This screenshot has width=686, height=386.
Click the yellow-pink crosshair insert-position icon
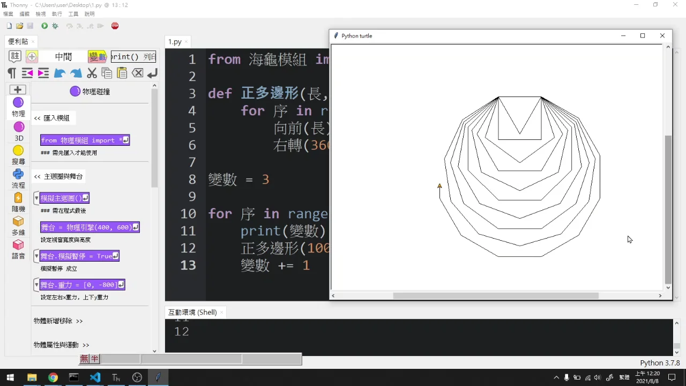32,56
